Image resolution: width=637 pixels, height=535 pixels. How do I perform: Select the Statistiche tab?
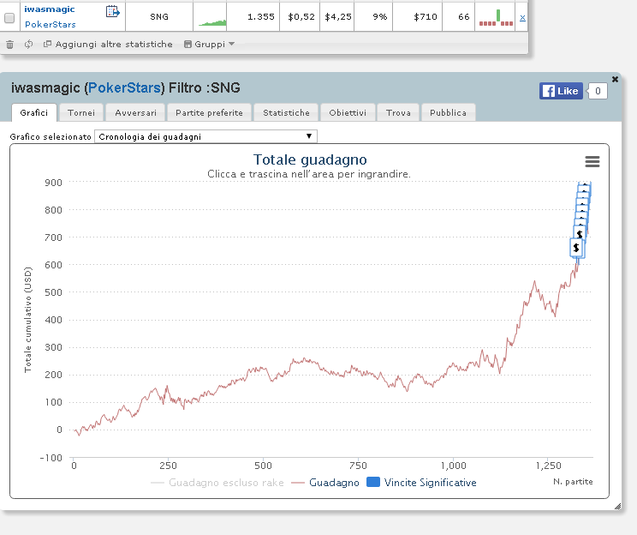(286, 112)
